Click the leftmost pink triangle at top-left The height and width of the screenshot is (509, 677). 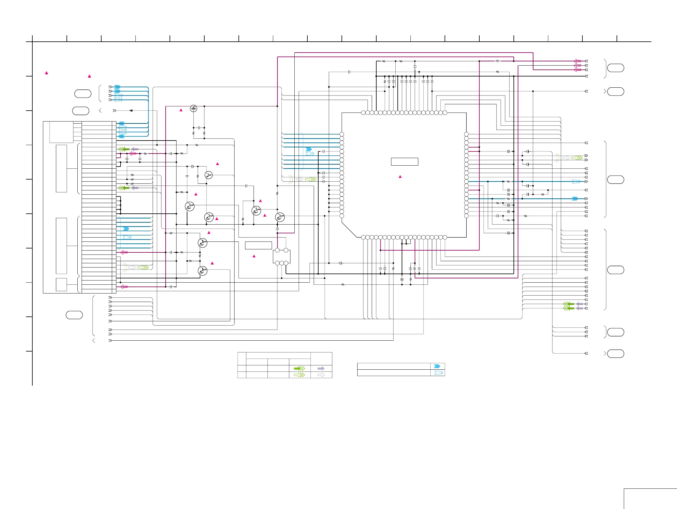pyautogui.click(x=47, y=73)
